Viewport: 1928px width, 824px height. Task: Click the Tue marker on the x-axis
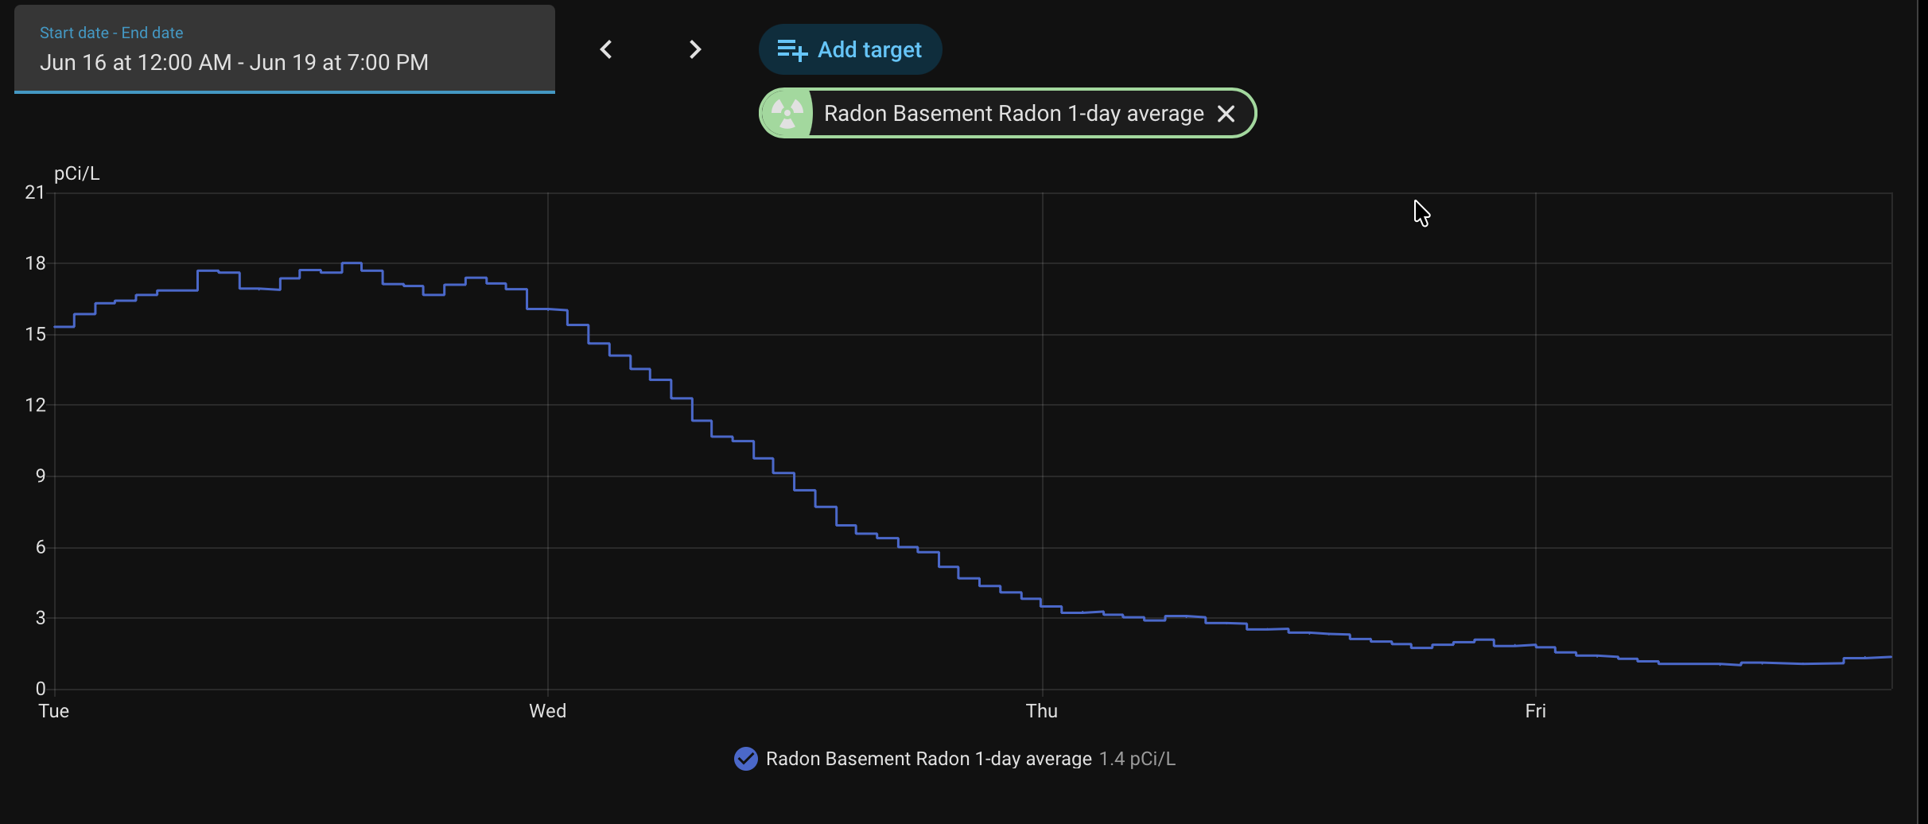[x=53, y=711]
